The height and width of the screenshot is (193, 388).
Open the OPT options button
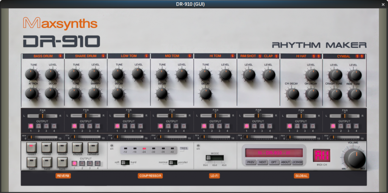click(x=274, y=162)
